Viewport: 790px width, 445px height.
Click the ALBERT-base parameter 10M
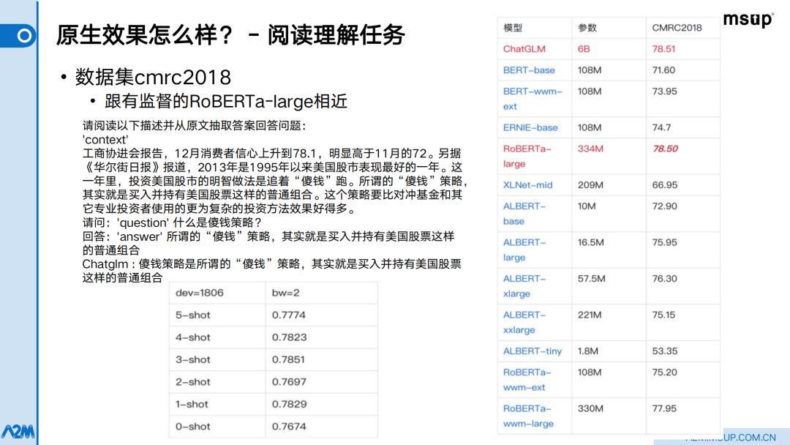(587, 206)
